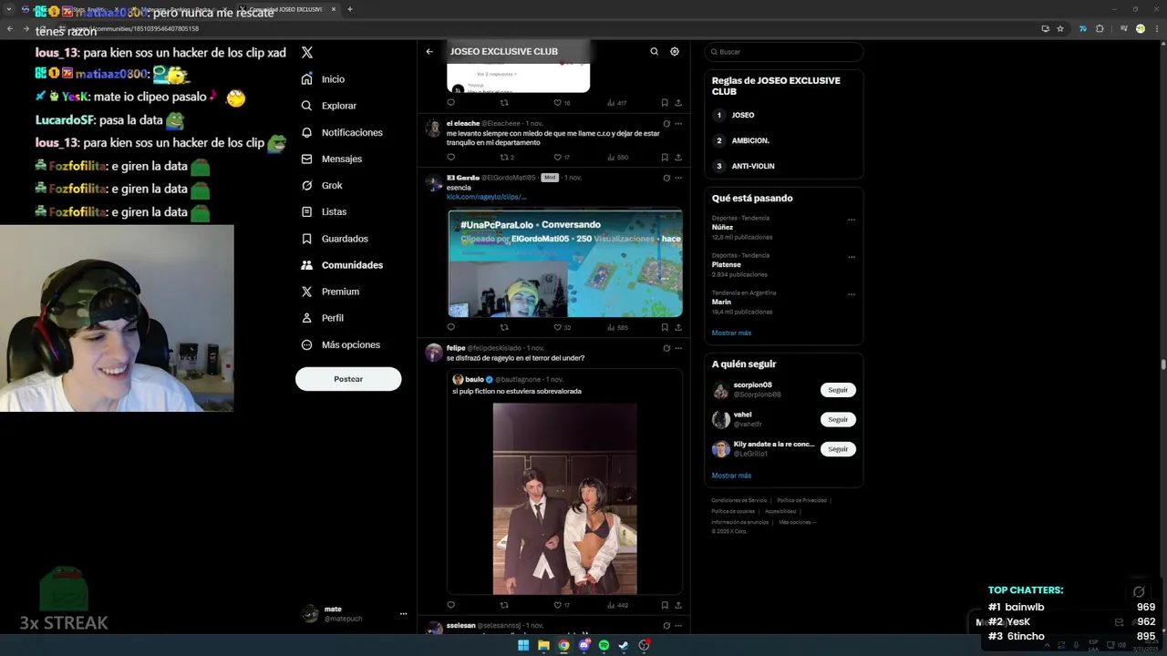Repost El Gordo's clip post
This screenshot has width=1167, height=656.
pyautogui.click(x=504, y=327)
